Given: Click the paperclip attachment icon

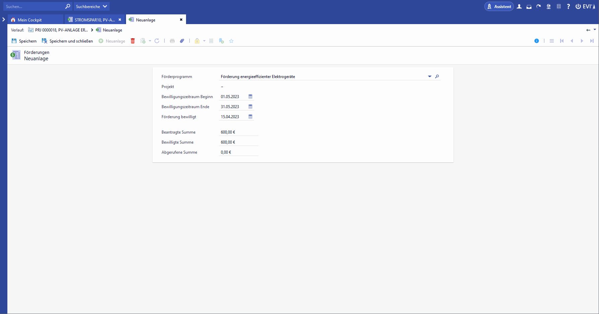Looking at the screenshot, I should click(182, 41).
